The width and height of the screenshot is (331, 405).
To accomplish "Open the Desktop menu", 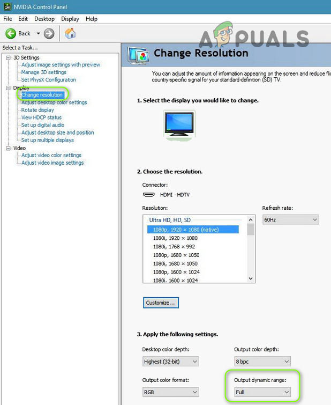I will 44,19.
